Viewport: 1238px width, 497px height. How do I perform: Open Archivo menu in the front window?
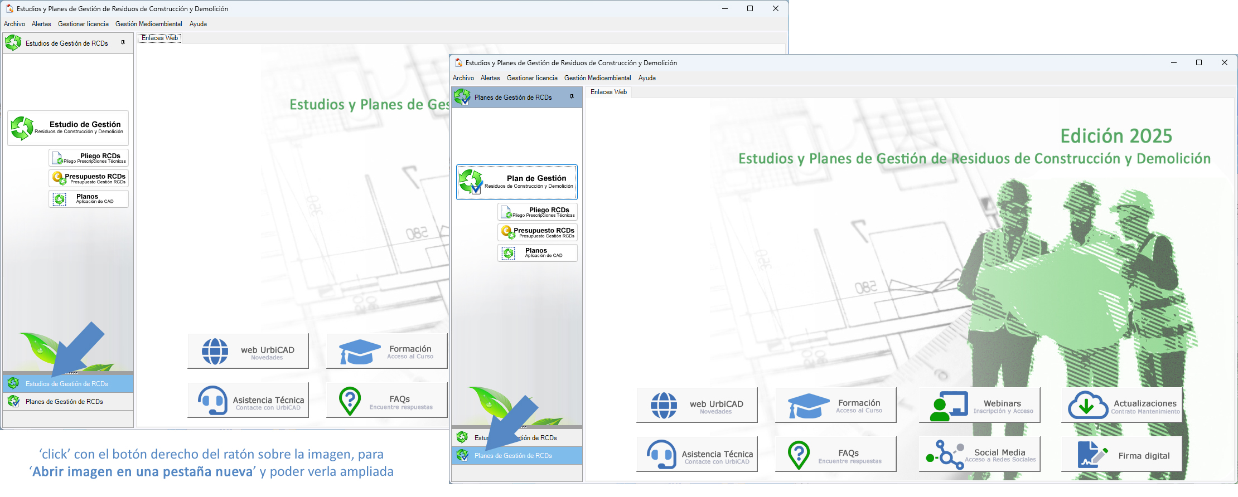[x=463, y=78]
